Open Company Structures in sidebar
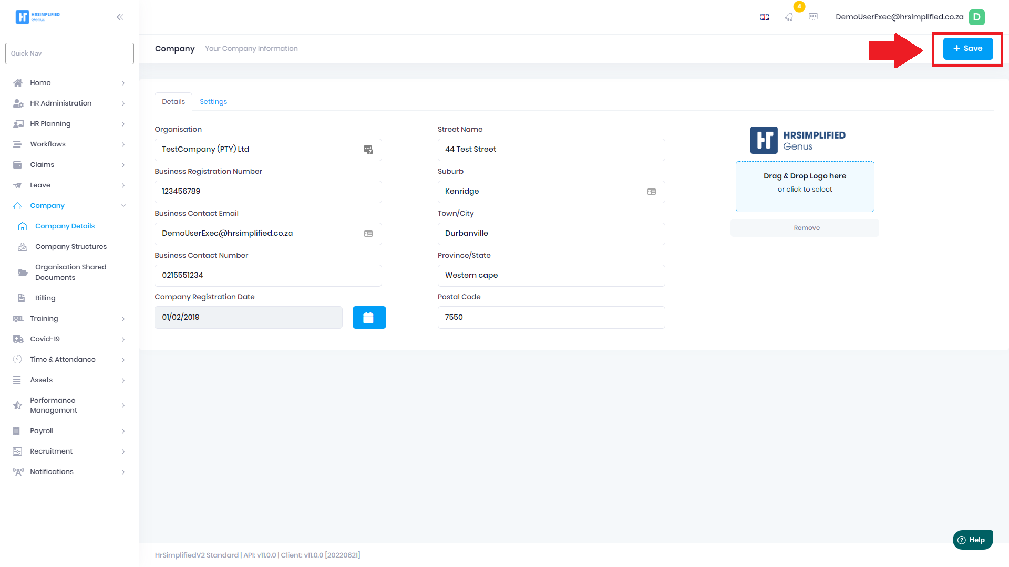The width and height of the screenshot is (1009, 567). (71, 247)
